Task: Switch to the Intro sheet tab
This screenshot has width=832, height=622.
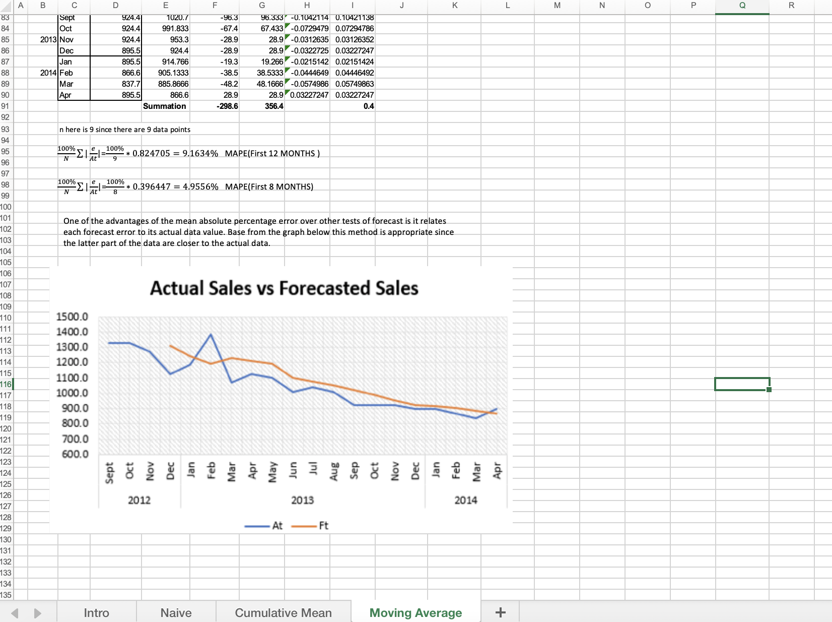Action: click(x=96, y=612)
